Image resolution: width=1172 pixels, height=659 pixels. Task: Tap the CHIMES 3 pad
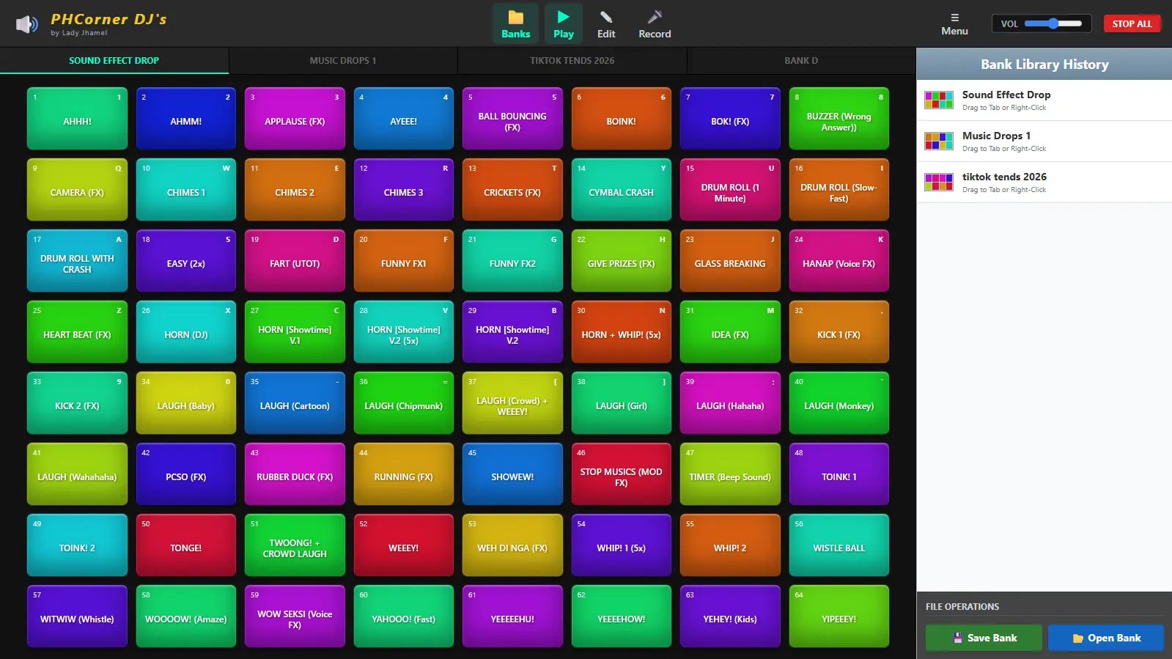[x=404, y=190]
